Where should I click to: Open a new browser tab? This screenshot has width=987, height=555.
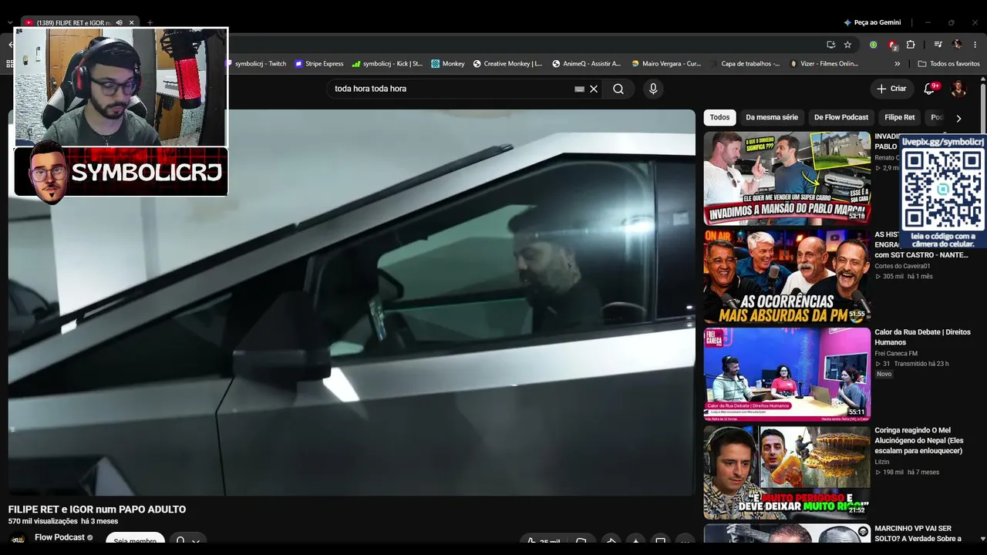(x=150, y=23)
